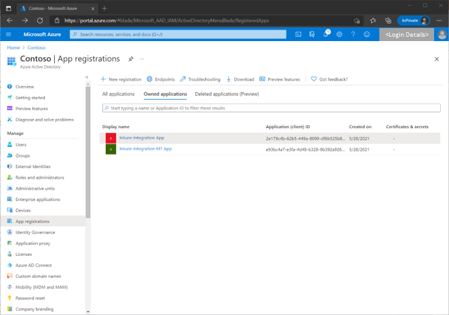Viewport: 449px width, 315px height.
Task: Reload the page with the refresh icon
Action: tap(40, 21)
